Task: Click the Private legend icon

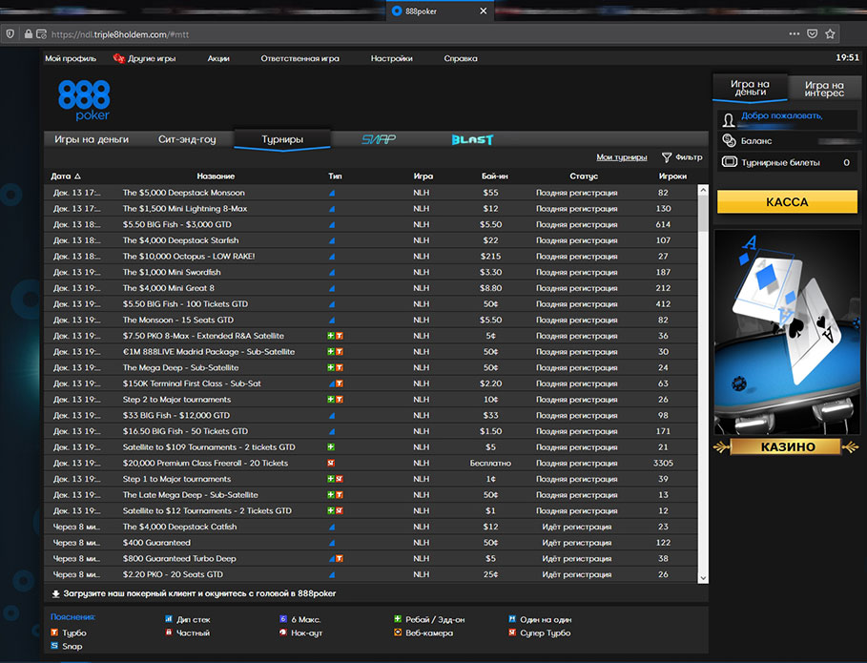Action: coord(169,632)
